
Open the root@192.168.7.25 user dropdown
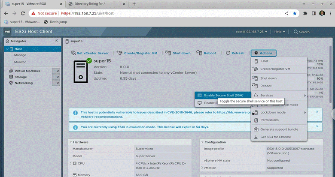(251, 32)
